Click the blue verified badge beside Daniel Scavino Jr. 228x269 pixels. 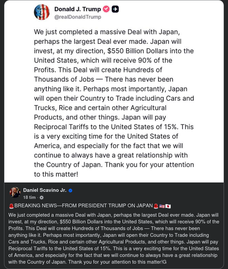(70, 190)
